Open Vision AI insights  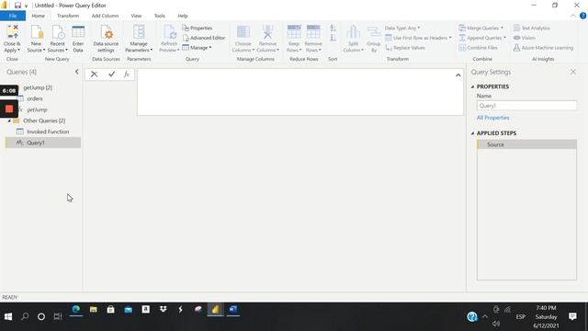525,38
